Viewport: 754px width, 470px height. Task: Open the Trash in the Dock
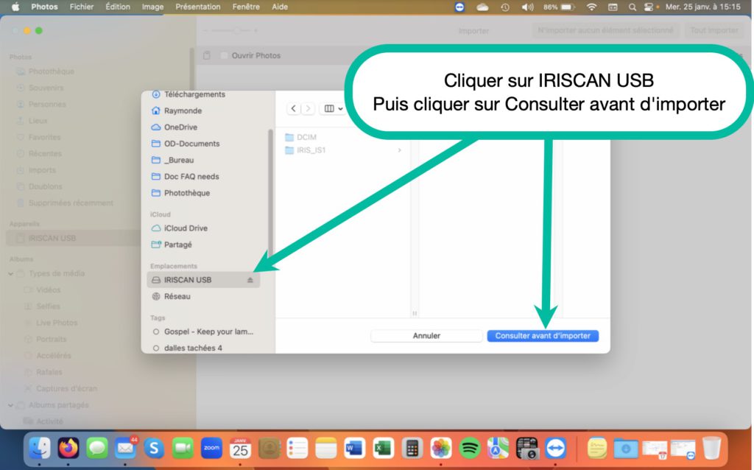point(711,447)
